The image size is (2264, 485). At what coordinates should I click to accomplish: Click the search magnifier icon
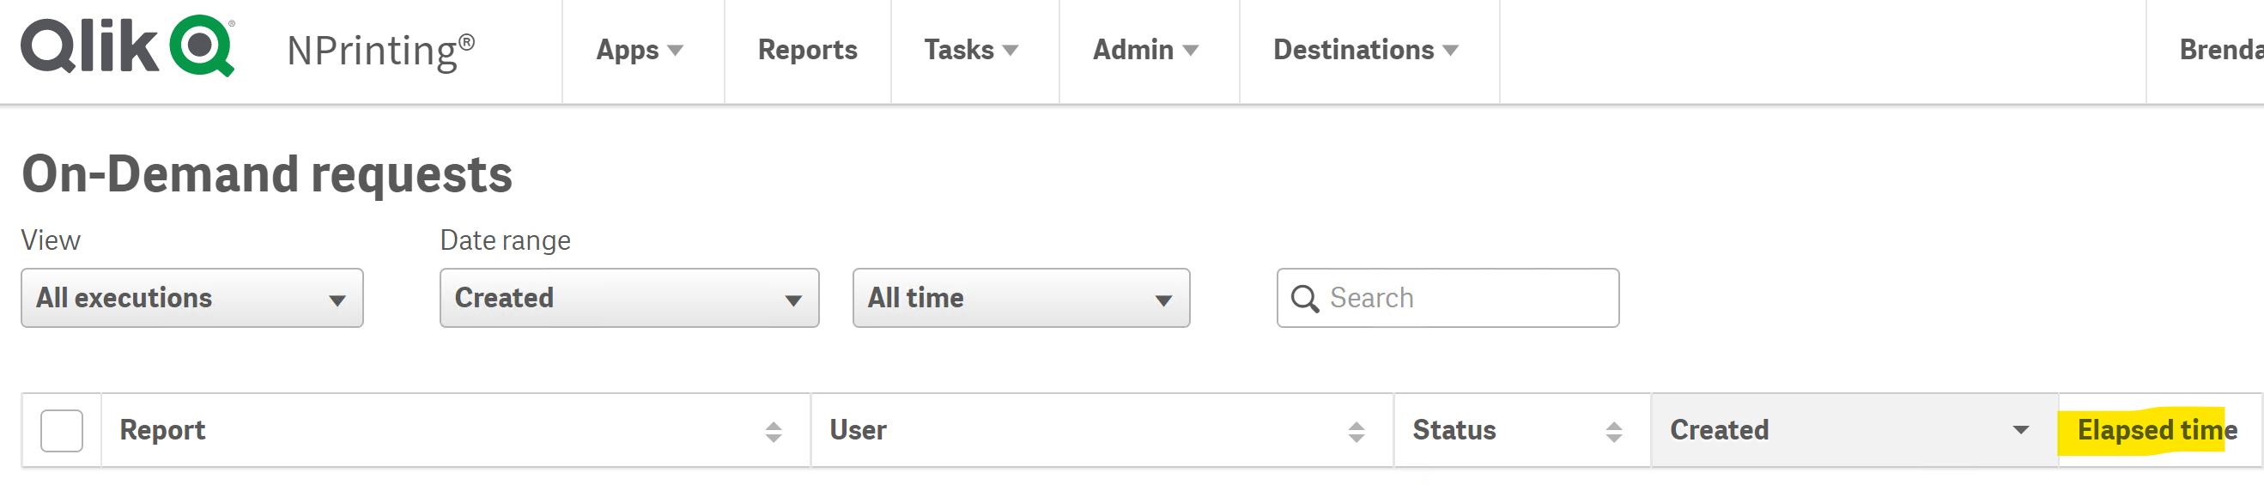(x=1304, y=299)
